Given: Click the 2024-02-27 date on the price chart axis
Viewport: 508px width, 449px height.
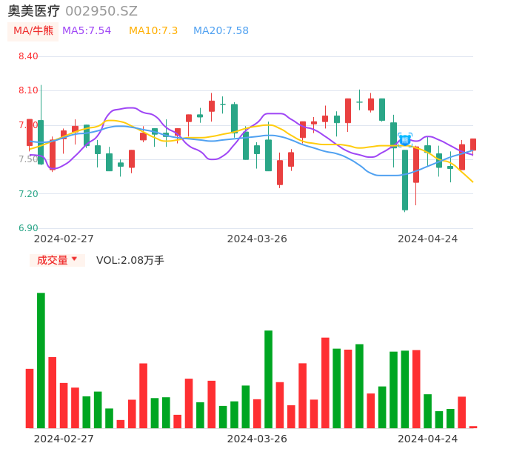Looking at the screenshot, I should (x=64, y=239).
